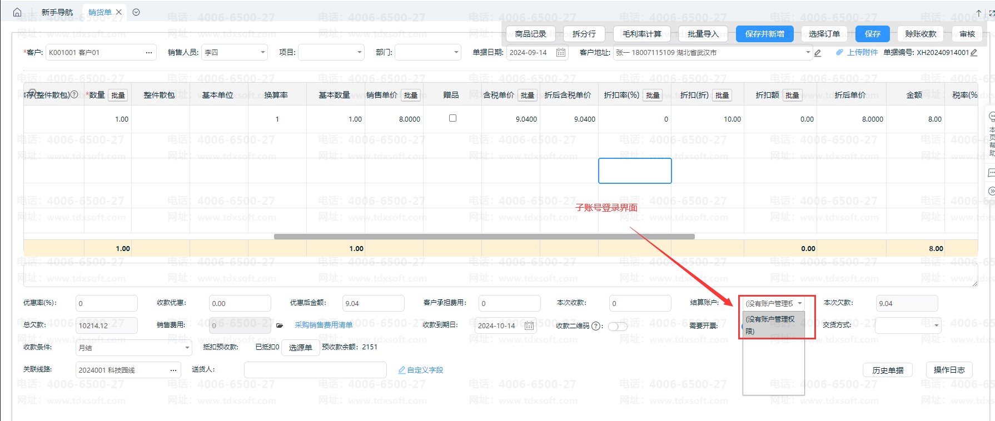The image size is (995, 421).
Task: Open calendar picker for 收款到期日
Action: click(529, 325)
